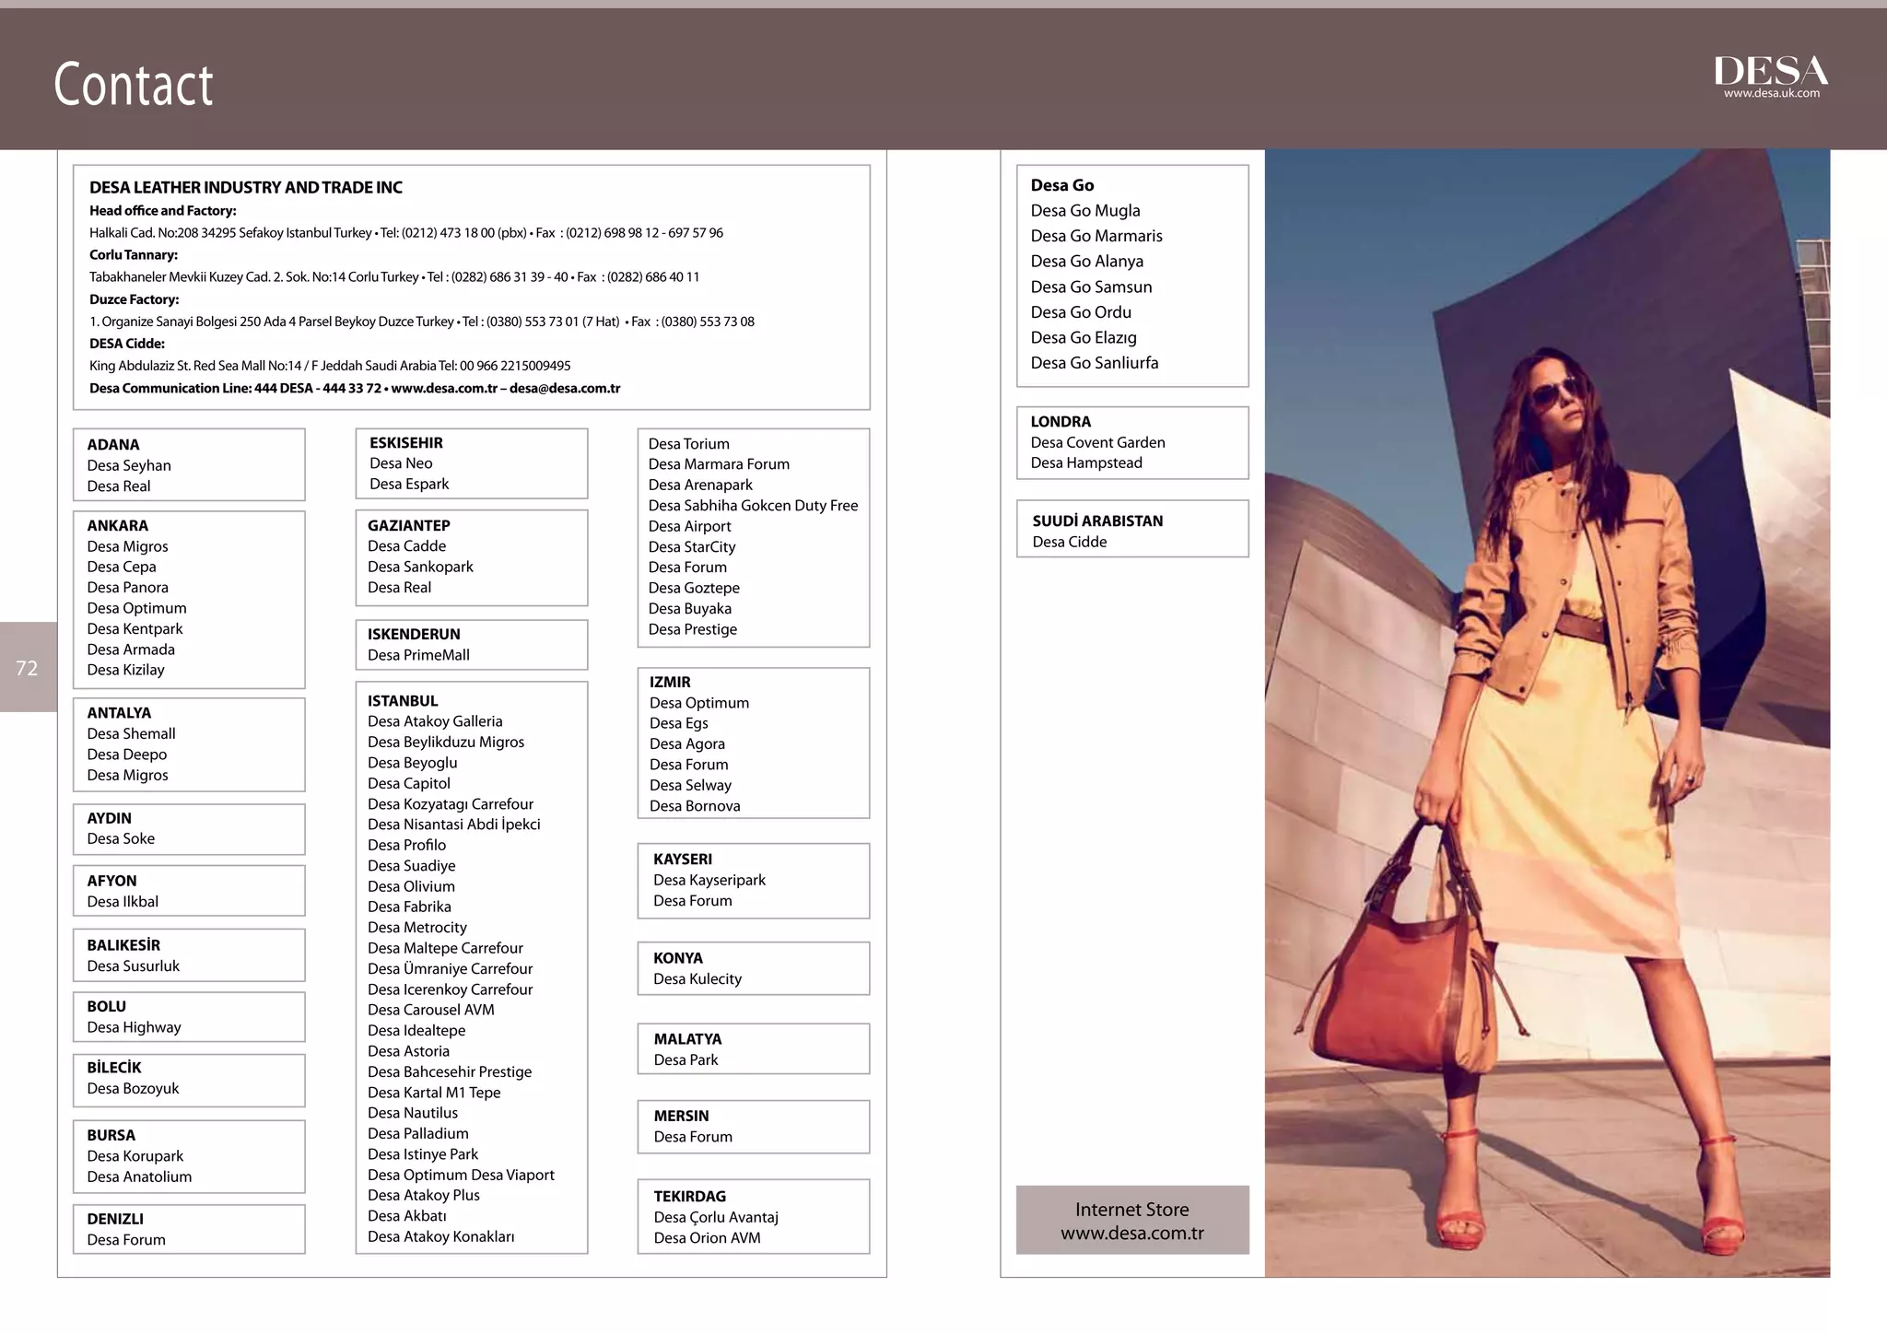Click Desa Agora under IZMIR
The image size is (1887, 1334).
click(x=687, y=743)
